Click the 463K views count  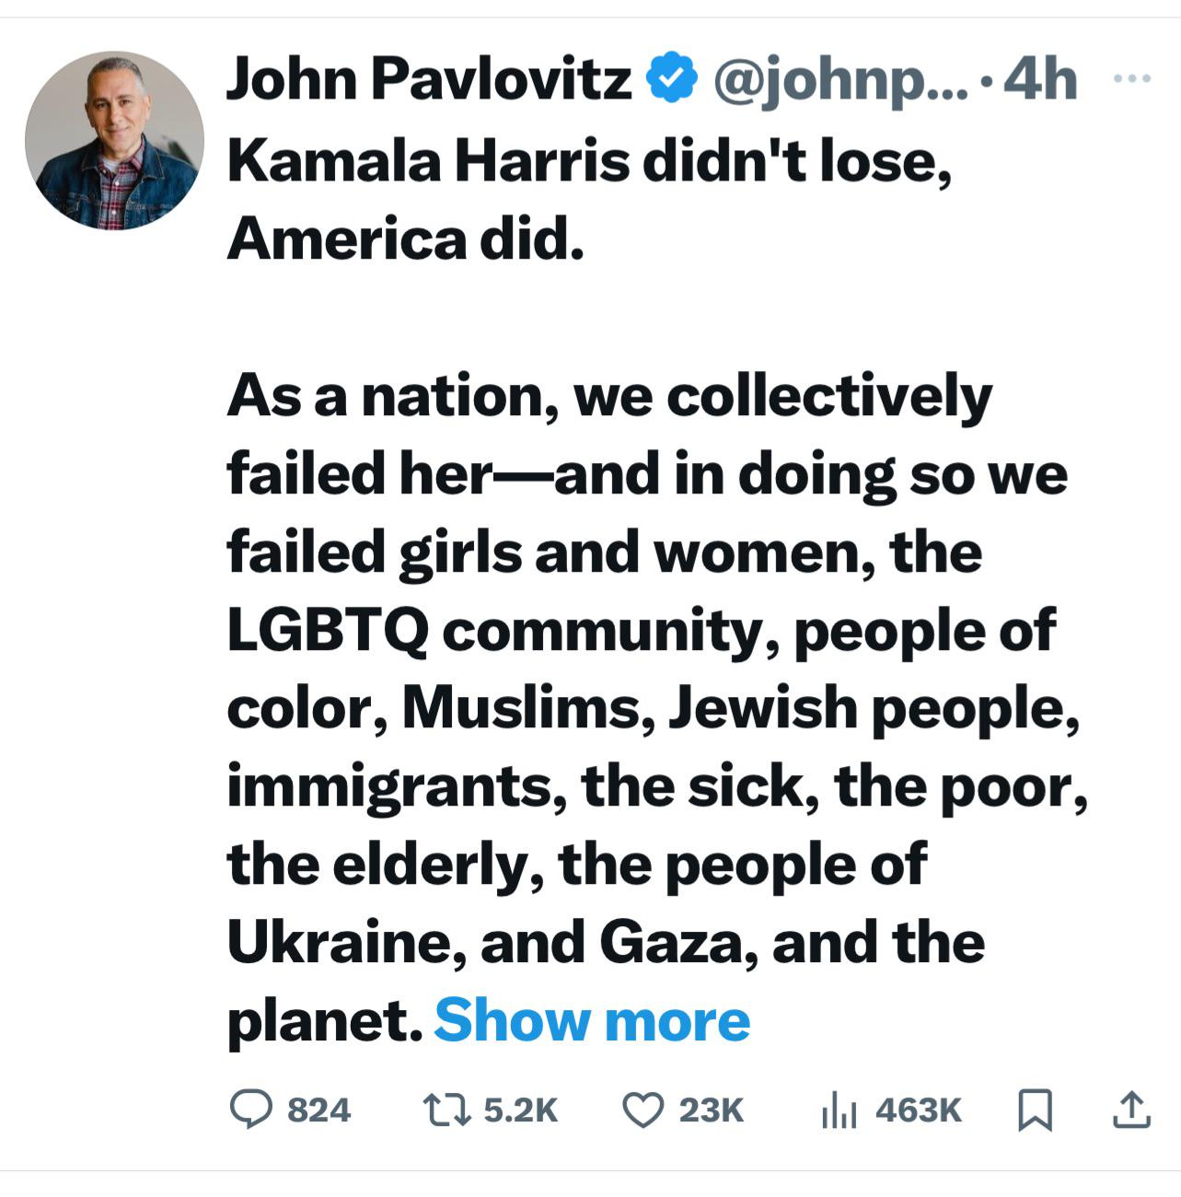coord(918,1110)
